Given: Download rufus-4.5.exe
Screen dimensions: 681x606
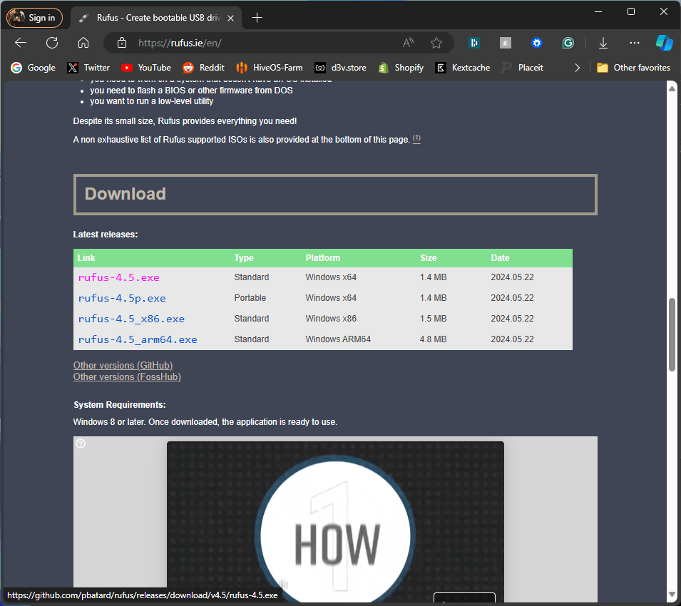Looking at the screenshot, I should click(x=118, y=277).
